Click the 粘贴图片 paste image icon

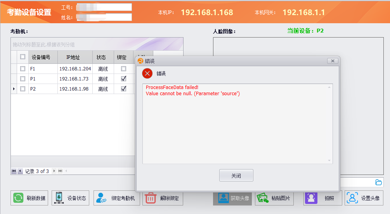(263, 198)
